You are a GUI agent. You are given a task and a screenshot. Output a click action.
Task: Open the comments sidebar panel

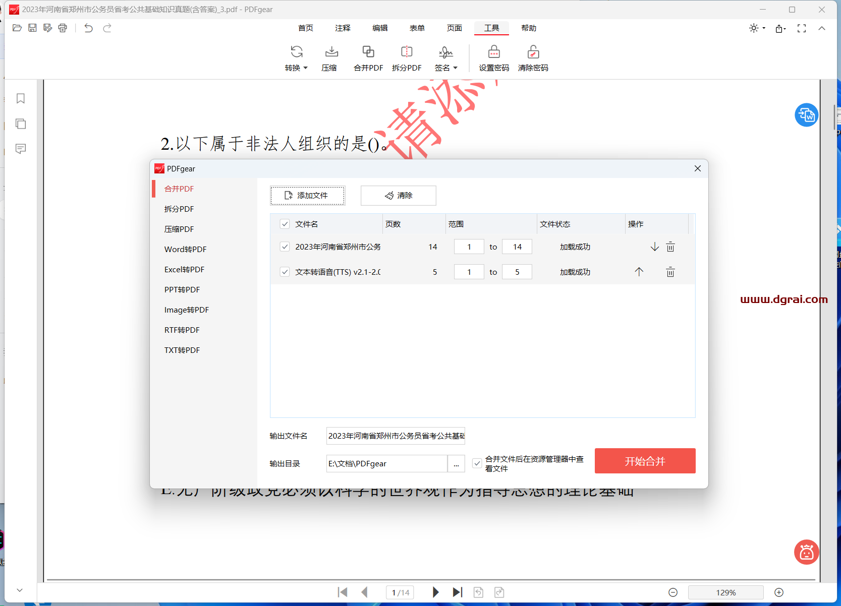21,149
